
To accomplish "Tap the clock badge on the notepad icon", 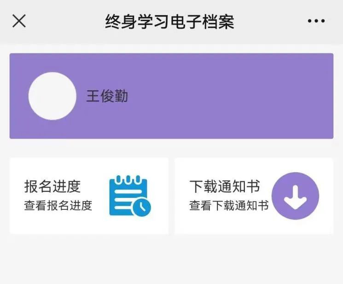I will [141, 207].
